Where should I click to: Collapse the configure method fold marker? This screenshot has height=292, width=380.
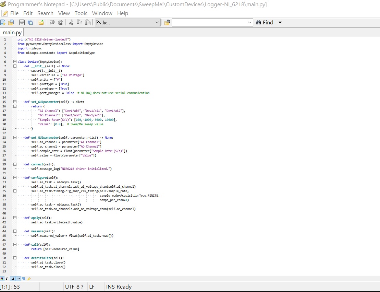pos(15,178)
